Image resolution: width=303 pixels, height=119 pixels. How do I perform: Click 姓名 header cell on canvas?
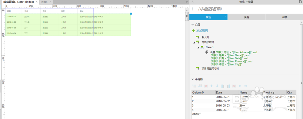(31, 11)
